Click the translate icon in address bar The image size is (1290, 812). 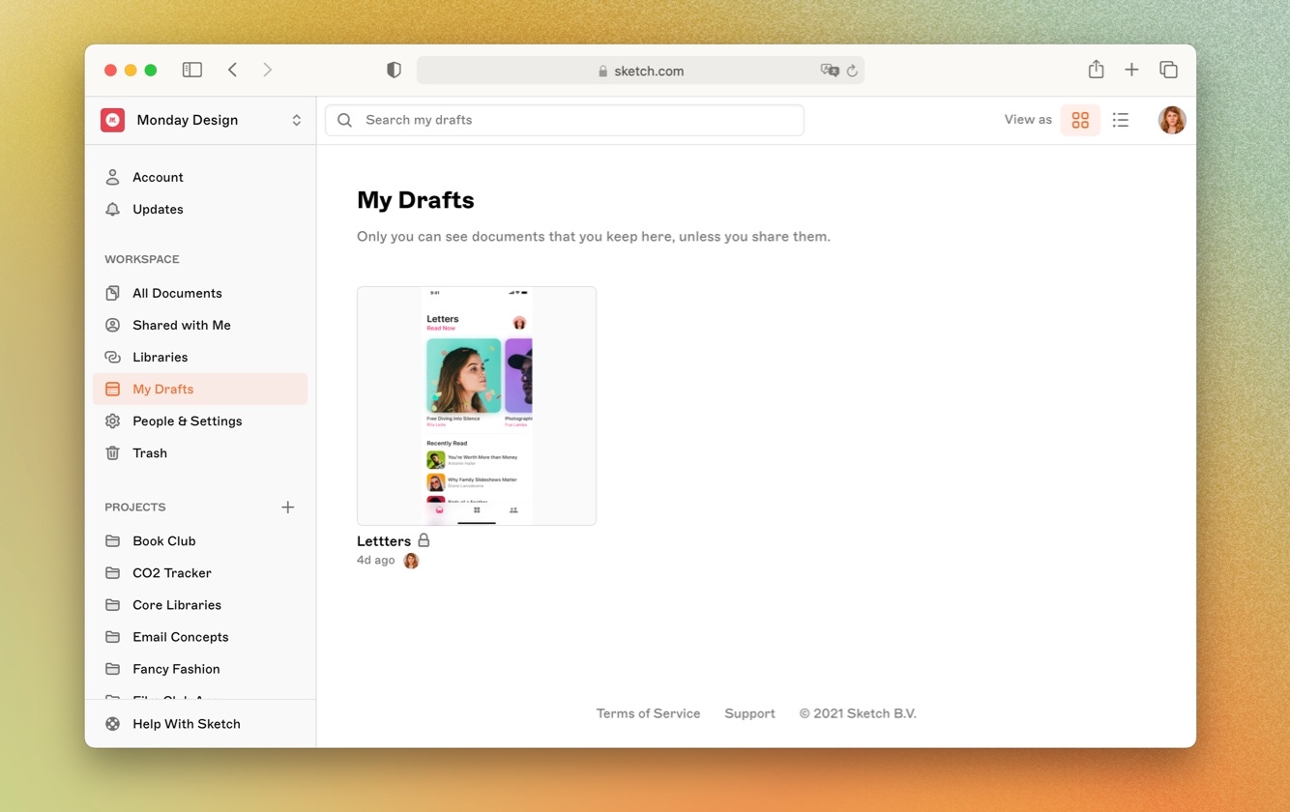click(x=829, y=71)
